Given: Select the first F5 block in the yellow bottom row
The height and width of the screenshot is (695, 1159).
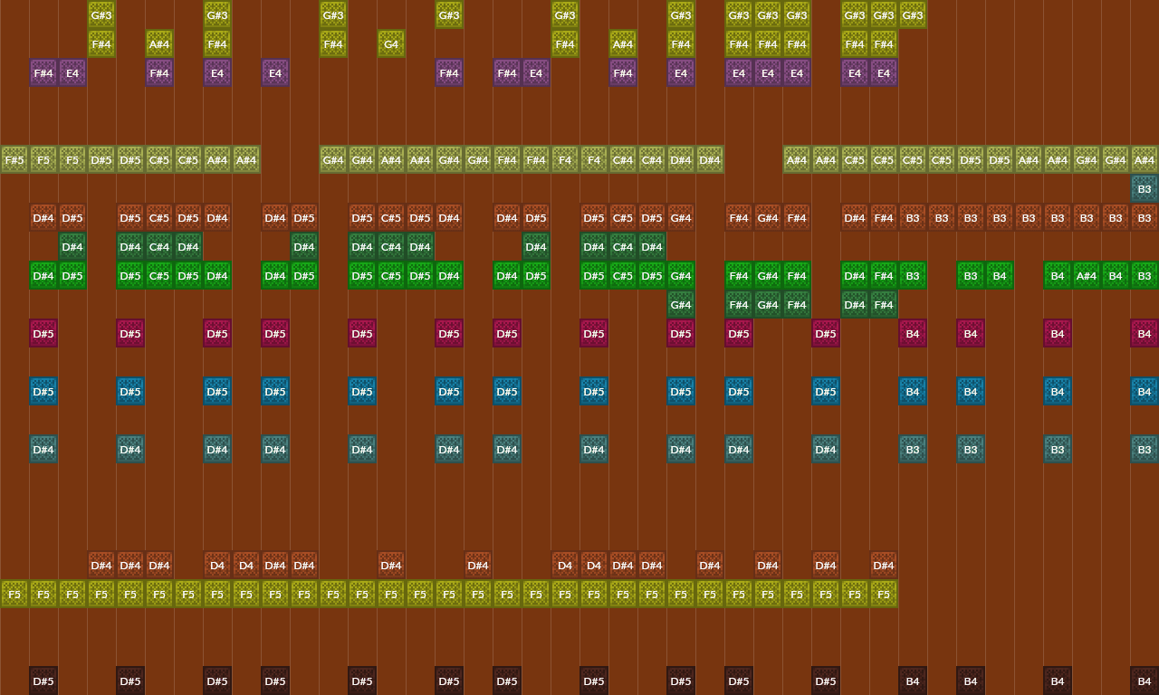Looking at the screenshot, I should click(14, 595).
